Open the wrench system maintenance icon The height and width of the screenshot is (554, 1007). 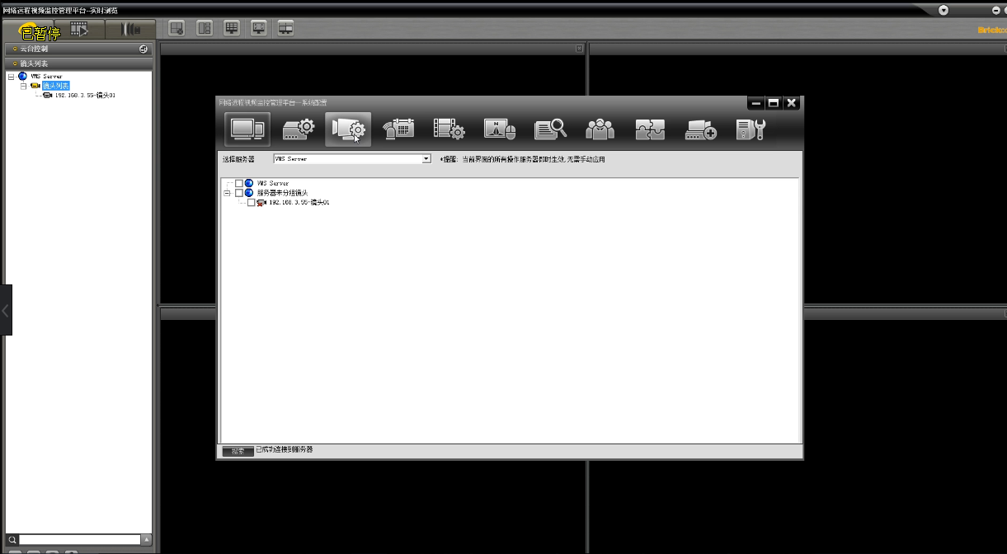point(751,129)
